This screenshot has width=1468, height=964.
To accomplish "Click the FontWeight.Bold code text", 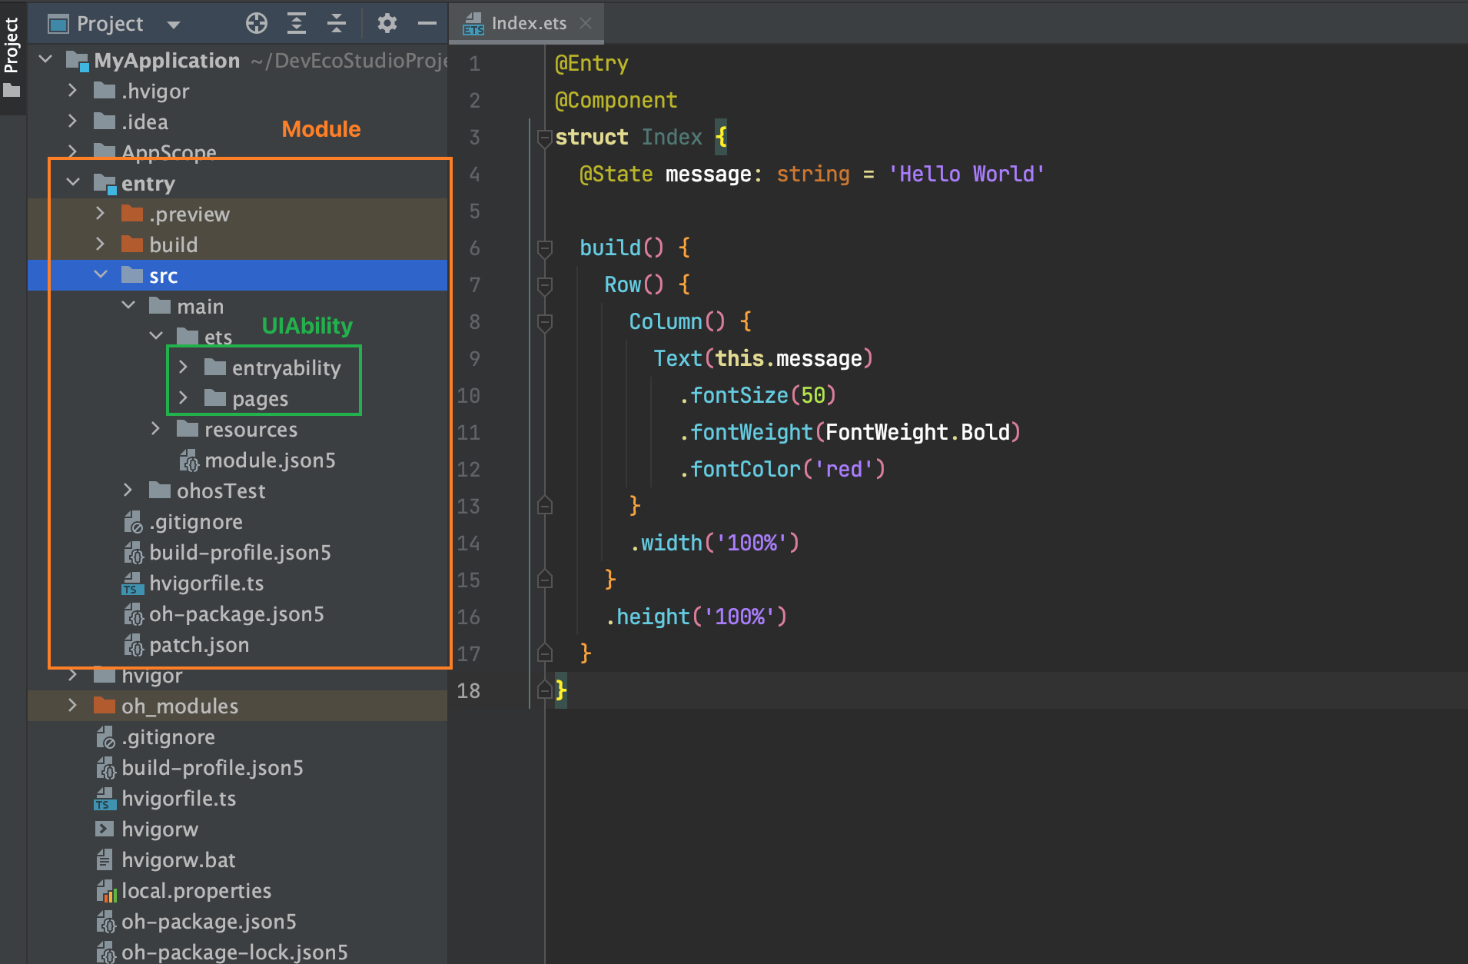I will [x=917, y=433].
